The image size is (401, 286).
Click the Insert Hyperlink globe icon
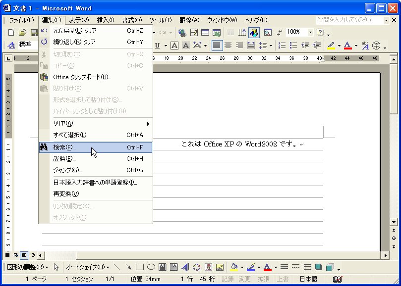182,33
